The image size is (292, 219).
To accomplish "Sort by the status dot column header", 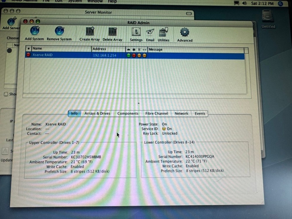I will (28, 48).
